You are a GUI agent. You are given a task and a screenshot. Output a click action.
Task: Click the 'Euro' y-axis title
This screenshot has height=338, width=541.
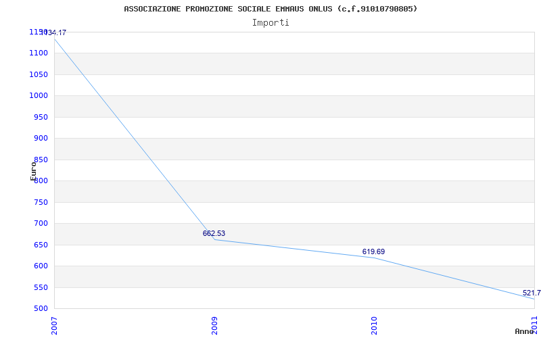click(x=33, y=171)
